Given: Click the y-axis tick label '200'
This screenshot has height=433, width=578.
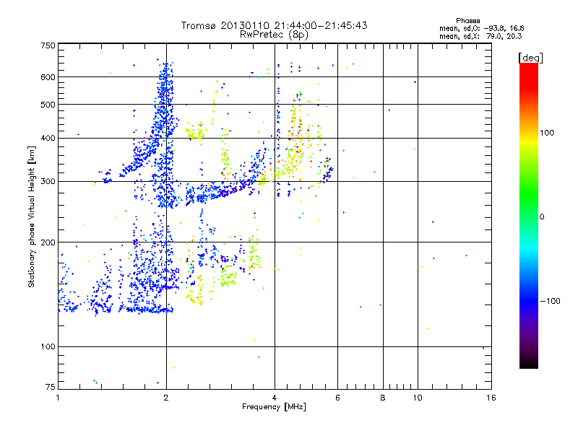Looking at the screenshot, I should pyautogui.click(x=48, y=242).
